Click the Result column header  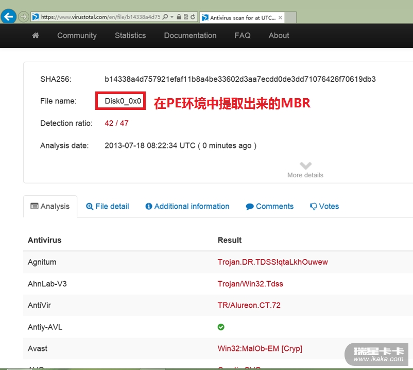click(229, 240)
